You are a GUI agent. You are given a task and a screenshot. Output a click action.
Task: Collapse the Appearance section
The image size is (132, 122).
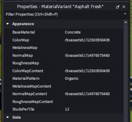(x=8, y=24)
